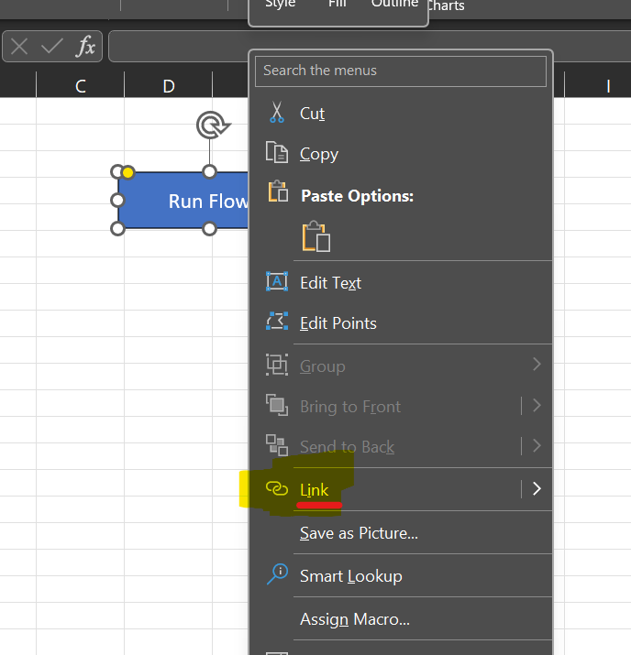Expand the Link submenu arrow
631x655 pixels.
click(x=537, y=489)
